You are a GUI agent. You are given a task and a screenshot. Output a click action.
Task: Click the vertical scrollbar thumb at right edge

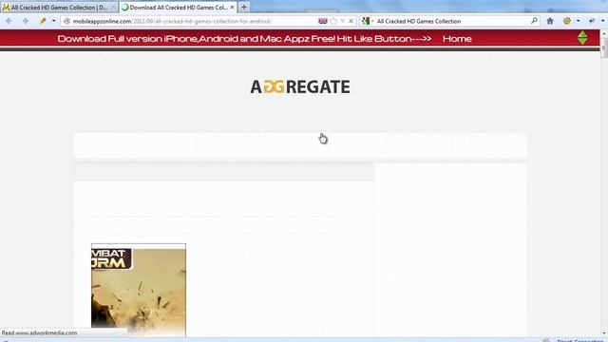click(x=604, y=48)
